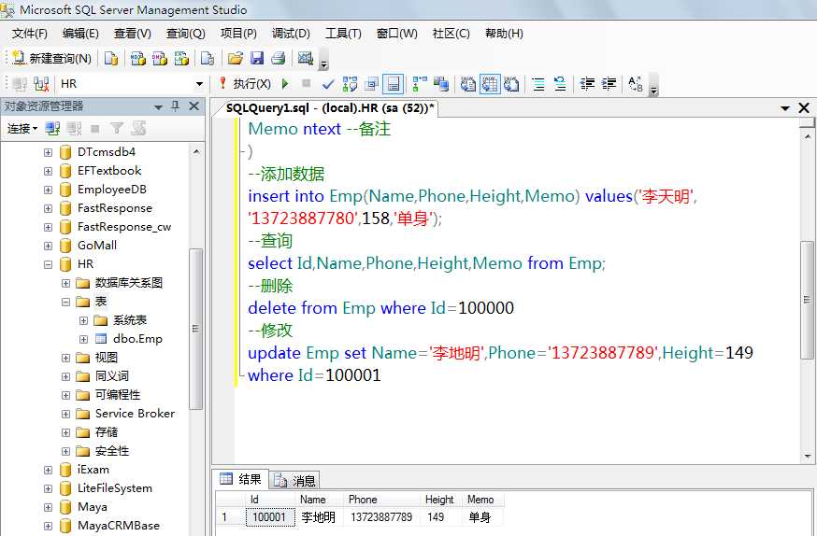
Task: Click the Open File folder icon
Action: (236, 58)
